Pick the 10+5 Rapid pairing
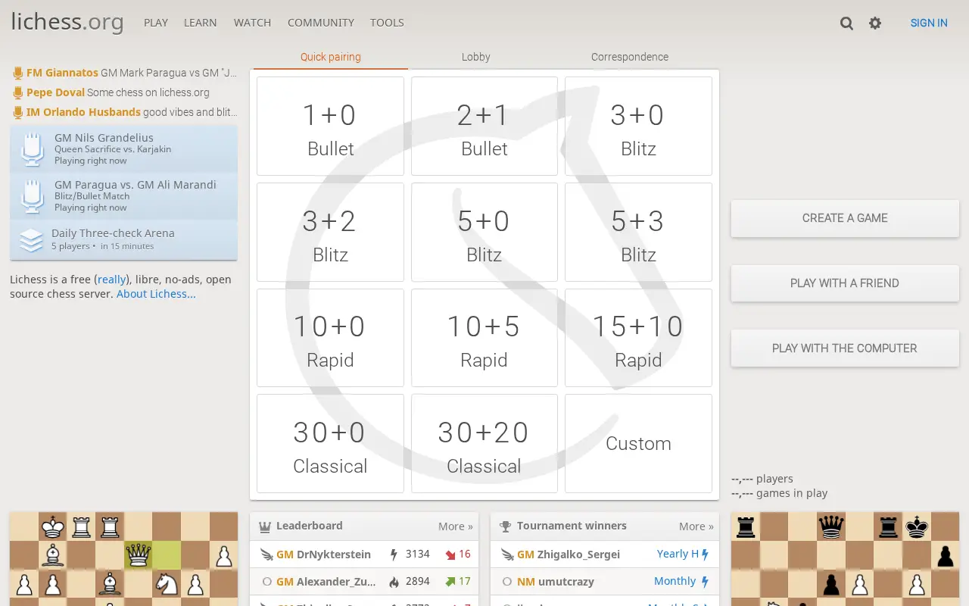Screen dimensions: 969x606 (484, 338)
